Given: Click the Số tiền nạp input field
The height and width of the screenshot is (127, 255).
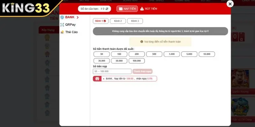Looking at the screenshot, I should click(x=112, y=71).
